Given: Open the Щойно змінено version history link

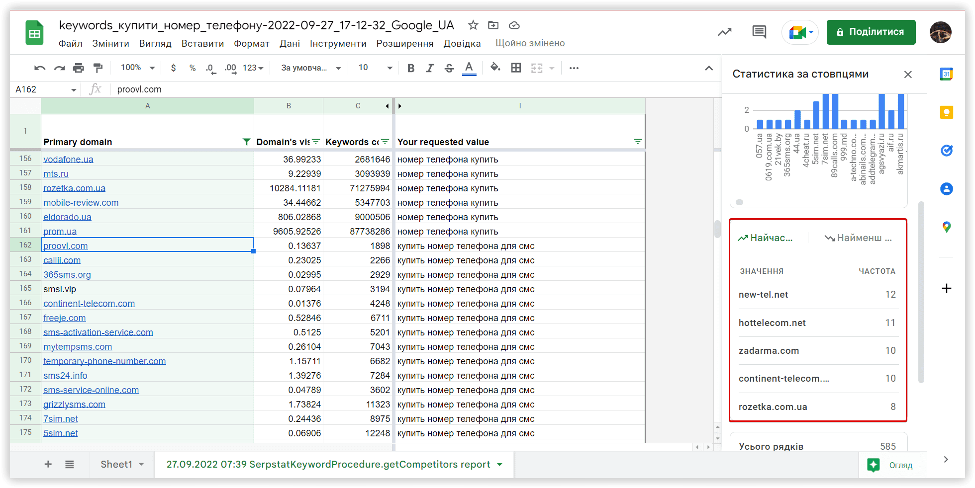Looking at the screenshot, I should coord(530,43).
